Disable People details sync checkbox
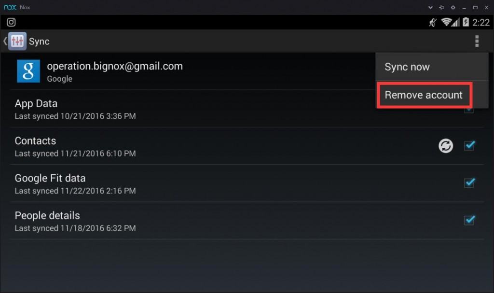The width and height of the screenshot is (494, 293). pyautogui.click(x=469, y=220)
